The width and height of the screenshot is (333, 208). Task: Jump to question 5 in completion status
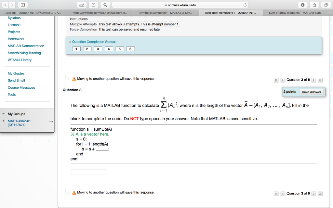[120, 49]
